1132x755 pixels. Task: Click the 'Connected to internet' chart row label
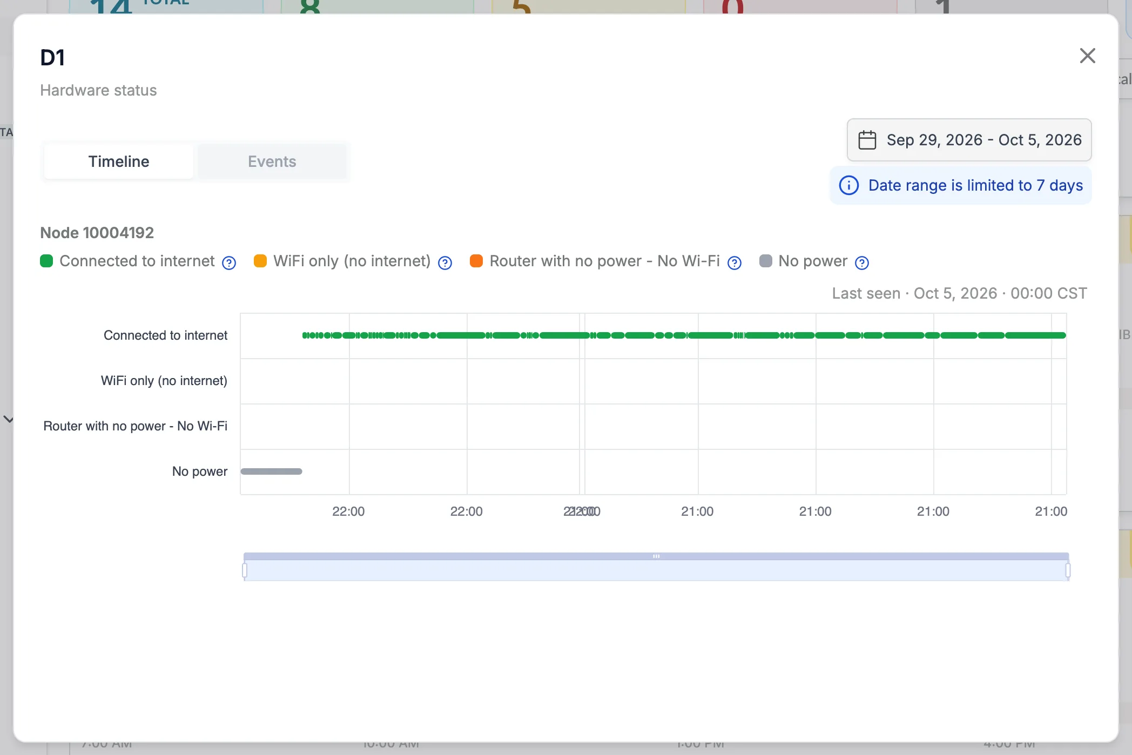click(166, 335)
